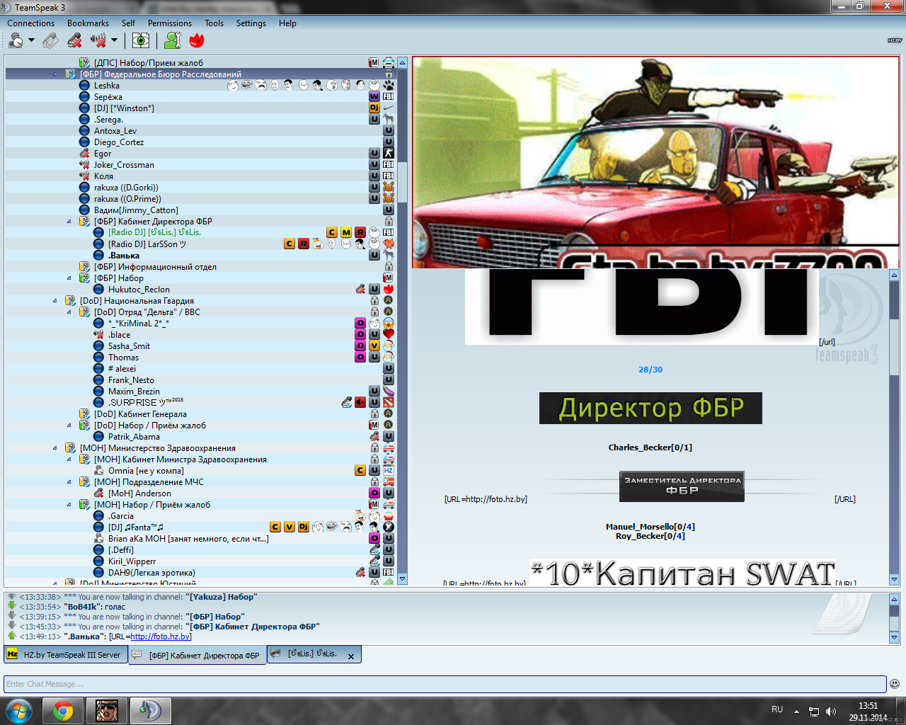Click the ambulance icon on [МОН] Министерство Здравоохранения row
This screenshot has height=725, width=906.
(x=389, y=448)
